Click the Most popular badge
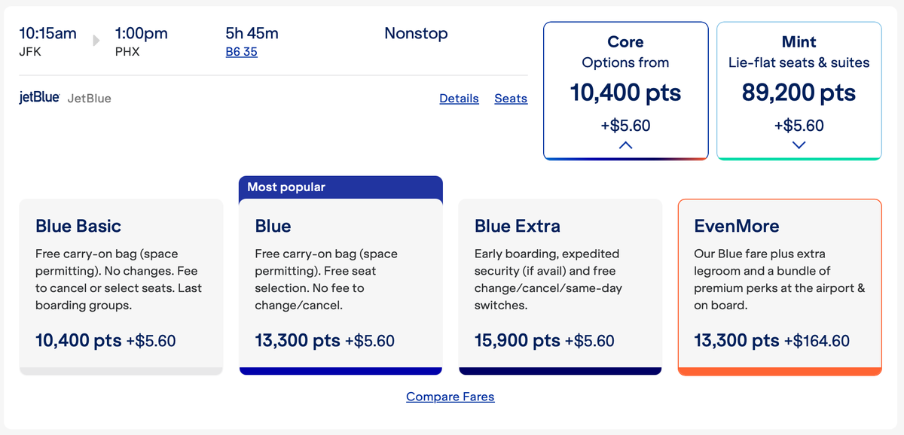The image size is (904, 435). tap(286, 187)
